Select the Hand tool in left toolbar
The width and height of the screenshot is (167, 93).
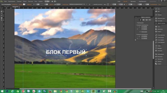click(2, 18)
